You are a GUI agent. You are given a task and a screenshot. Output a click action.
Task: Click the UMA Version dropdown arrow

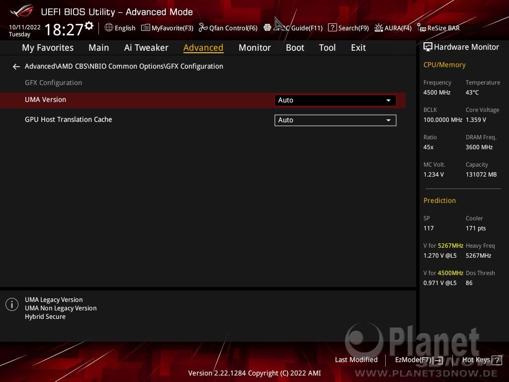(388, 100)
